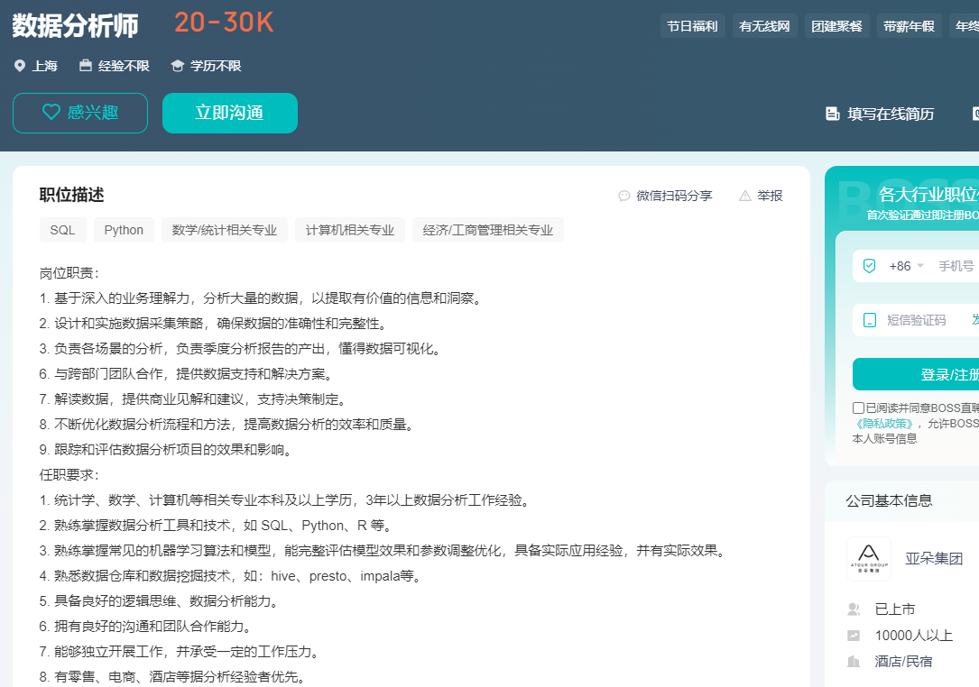Click the 经验不限 briefcase icon
The image size is (979, 687).
[86, 66]
